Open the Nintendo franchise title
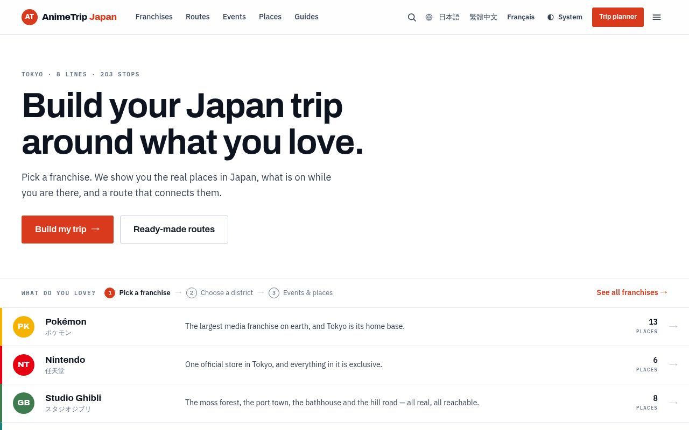The height and width of the screenshot is (430, 689). 65,360
